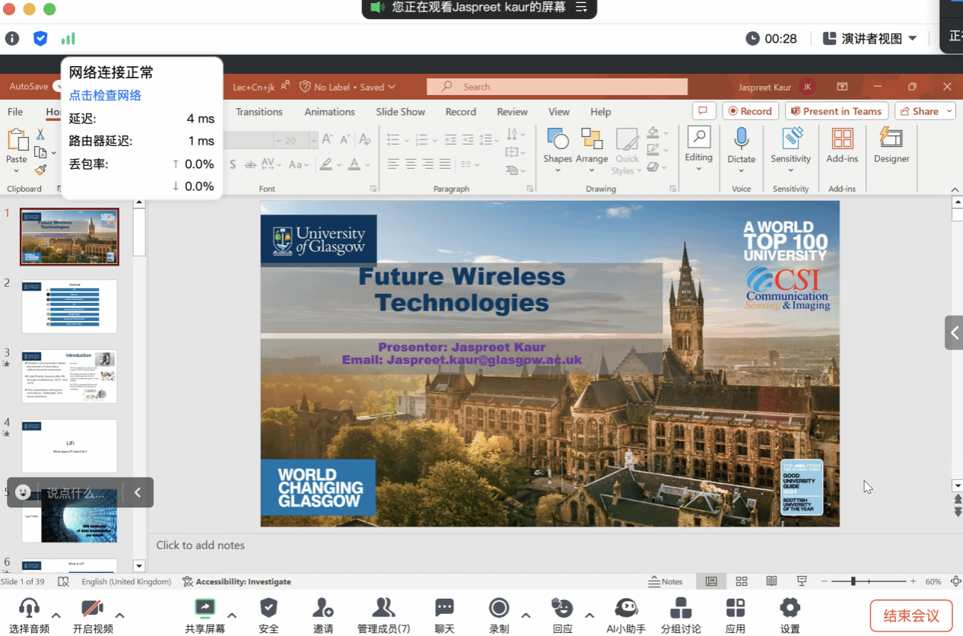Open the Slide Show ribbon tab

click(400, 112)
